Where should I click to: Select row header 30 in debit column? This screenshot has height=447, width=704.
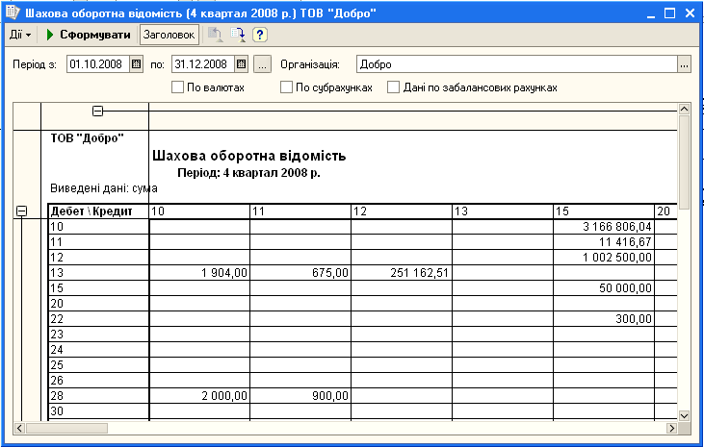point(98,411)
